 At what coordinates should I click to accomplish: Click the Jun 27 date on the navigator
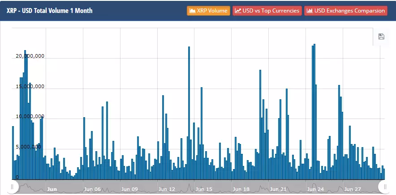click(x=353, y=189)
